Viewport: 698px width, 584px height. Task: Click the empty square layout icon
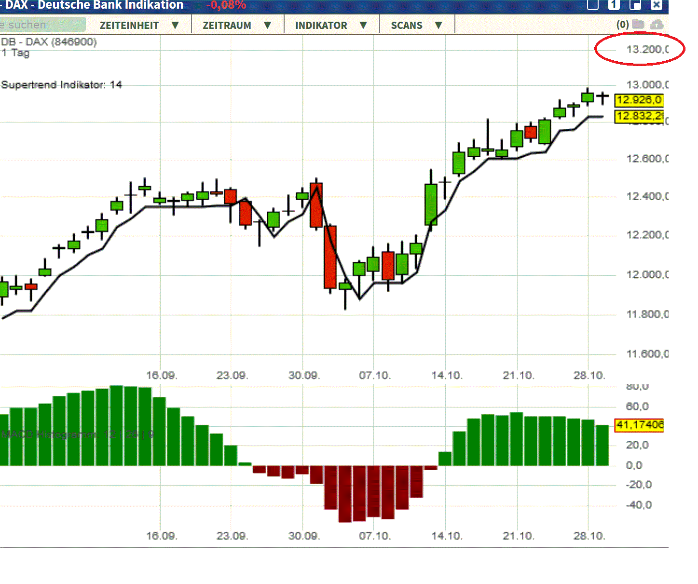pos(592,5)
